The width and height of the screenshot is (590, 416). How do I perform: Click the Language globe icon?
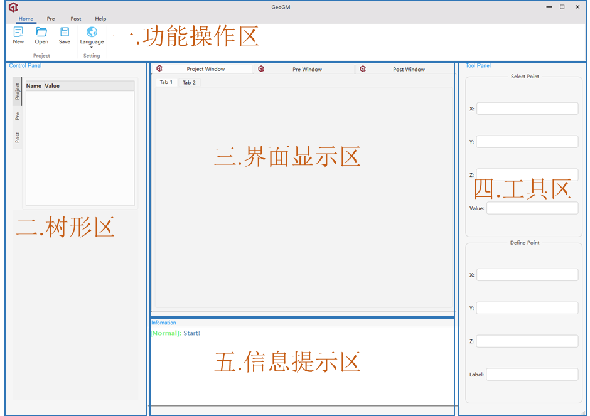pos(92,32)
